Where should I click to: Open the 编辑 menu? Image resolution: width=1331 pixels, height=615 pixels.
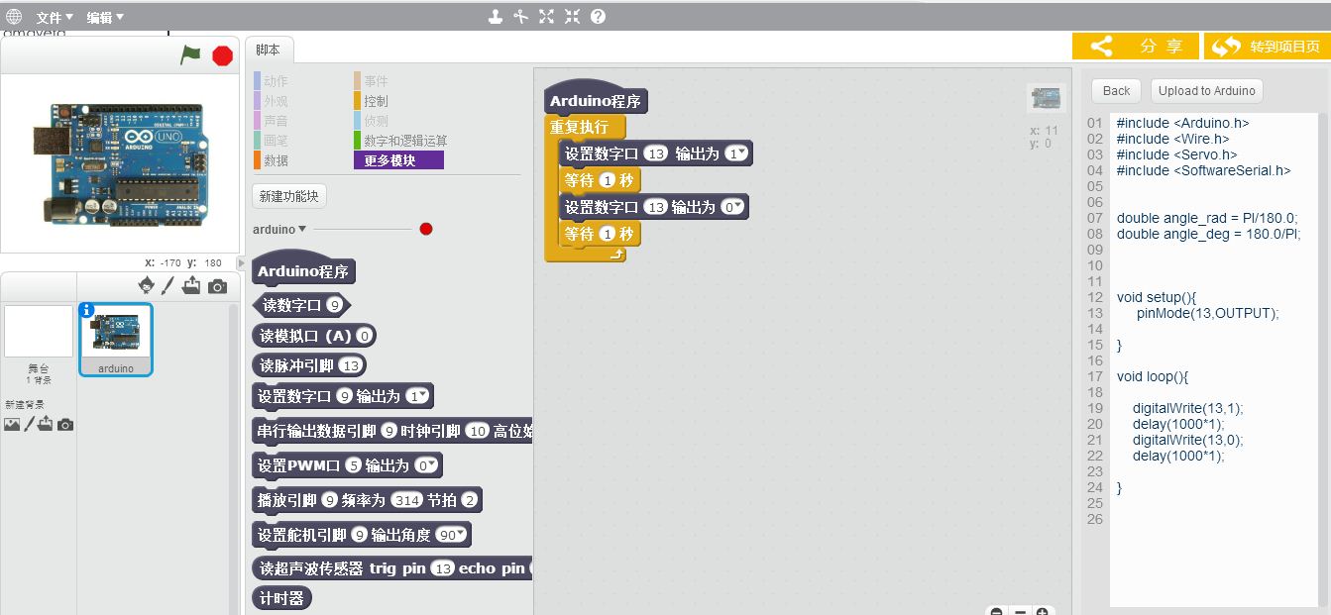[x=105, y=17]
